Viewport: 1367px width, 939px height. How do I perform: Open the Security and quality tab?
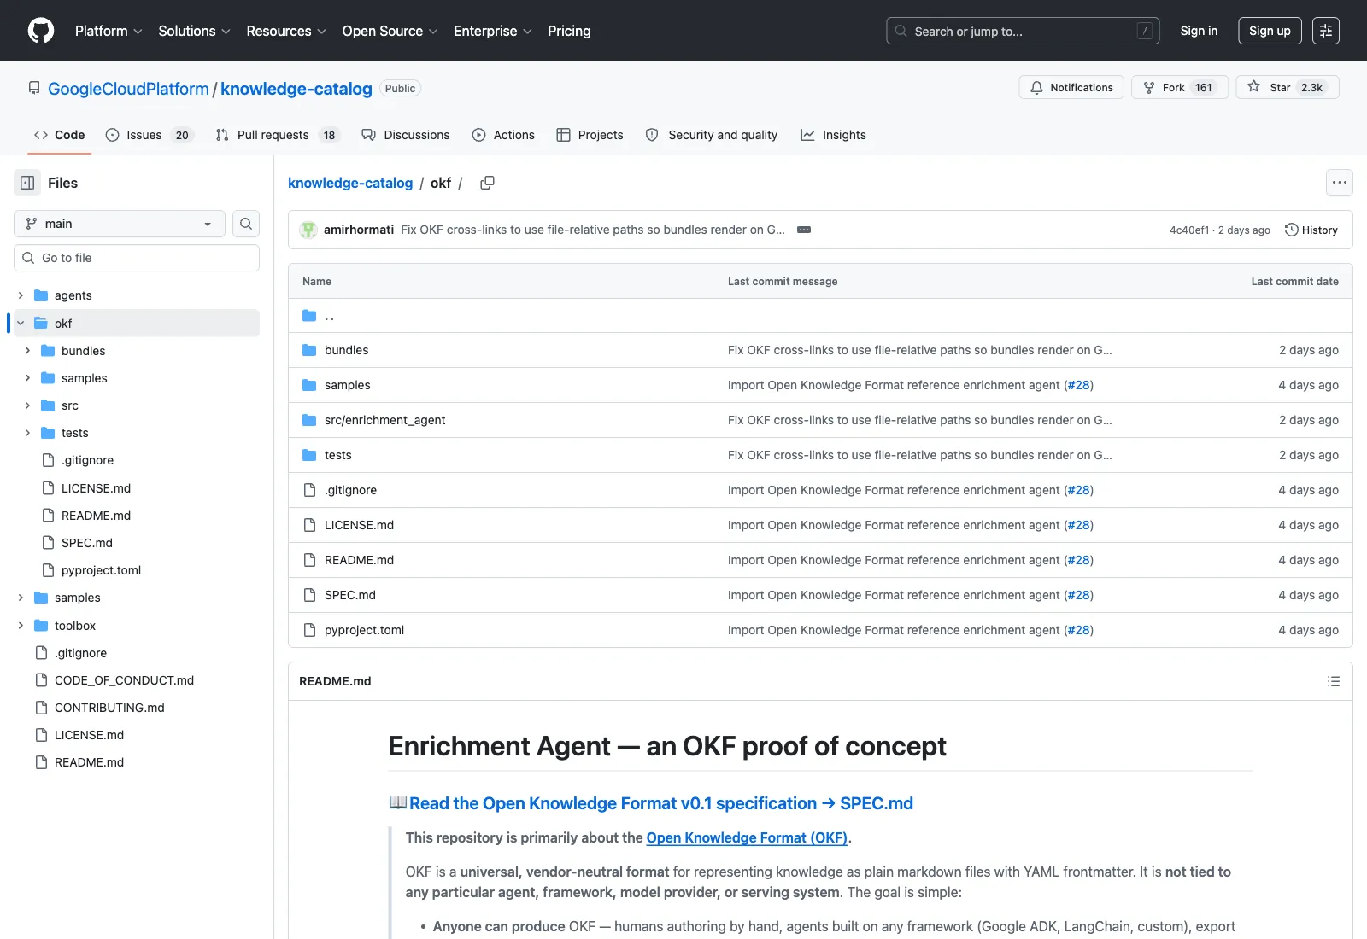712,135
